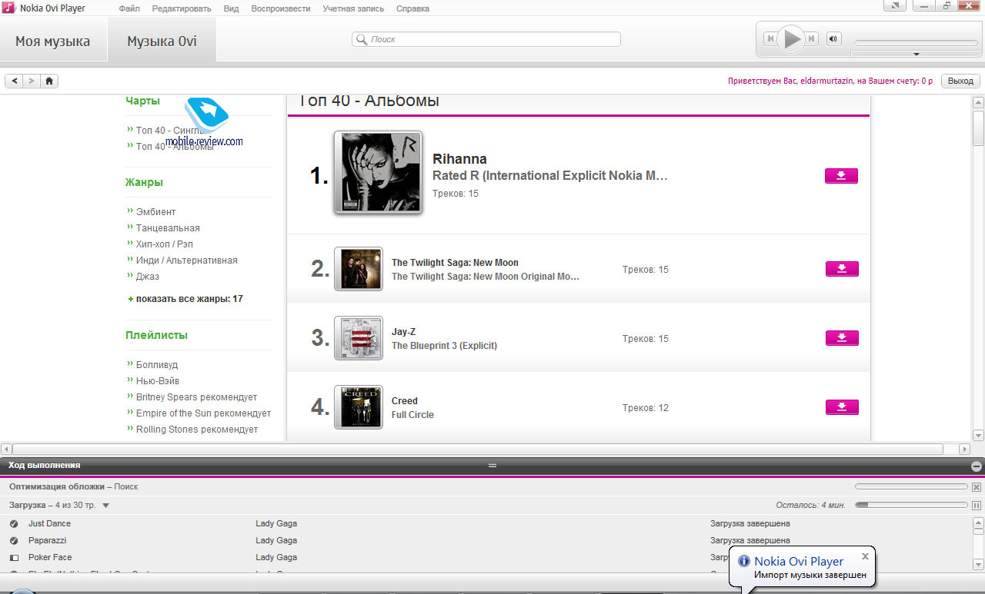The width and height of the screenshot is (985, 594).
Task: Click the grip handle on the Ход выполнения bar
Action: 492,466
